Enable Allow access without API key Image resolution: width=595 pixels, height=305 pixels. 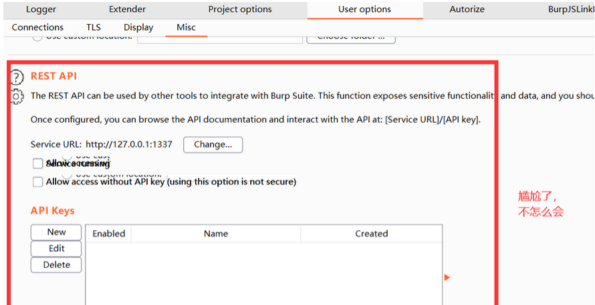(37, 182)
